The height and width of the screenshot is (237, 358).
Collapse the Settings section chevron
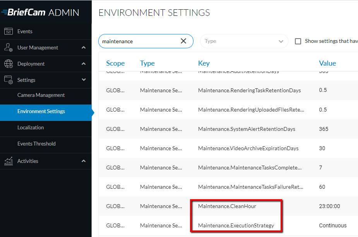84,80
